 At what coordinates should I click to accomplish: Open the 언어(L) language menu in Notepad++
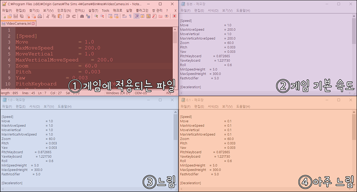[x=79, y=10]
